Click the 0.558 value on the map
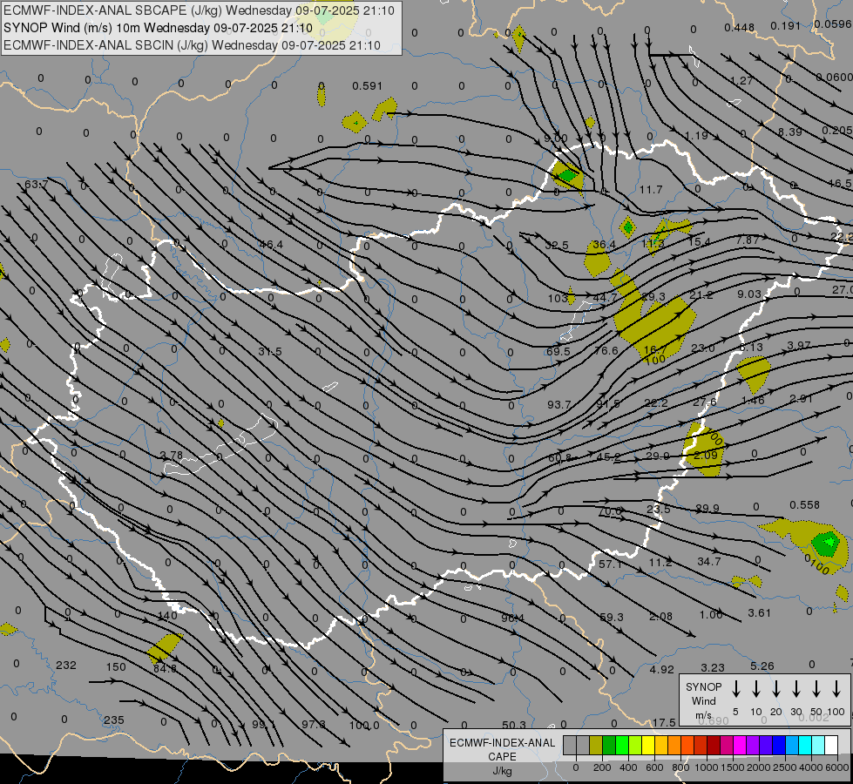 tap(804, 505)
